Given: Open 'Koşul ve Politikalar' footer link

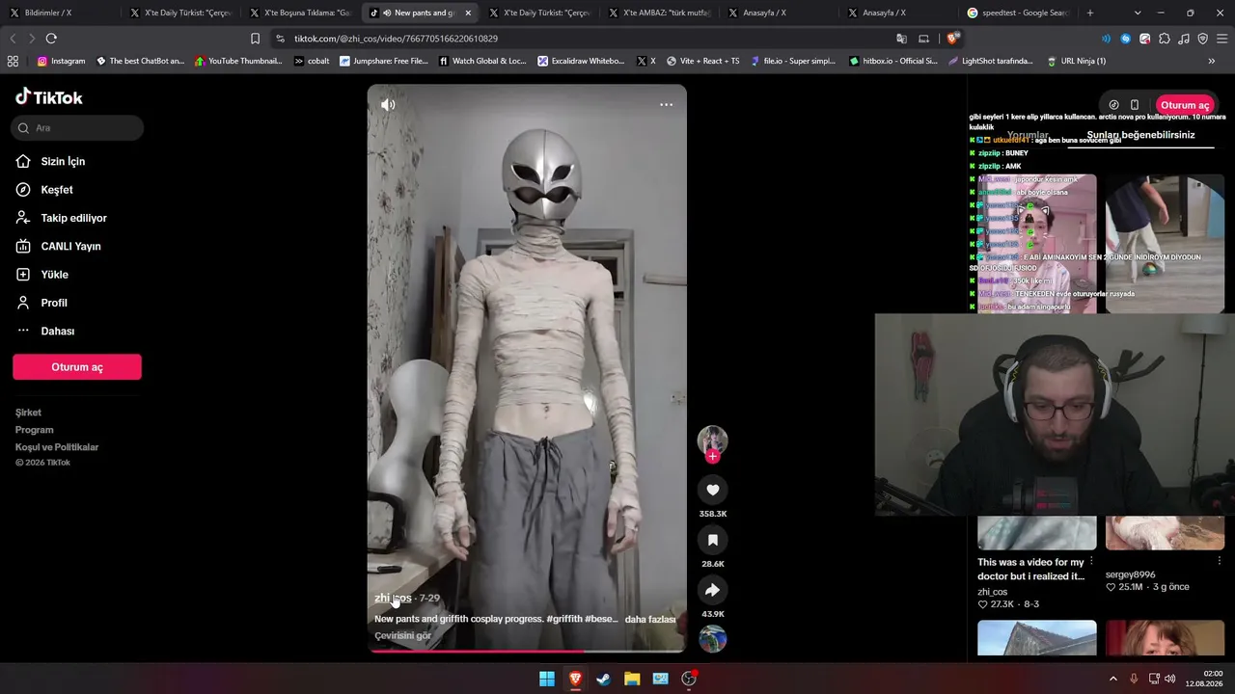Looking at the screenshot, I should [x=57, y=447].
